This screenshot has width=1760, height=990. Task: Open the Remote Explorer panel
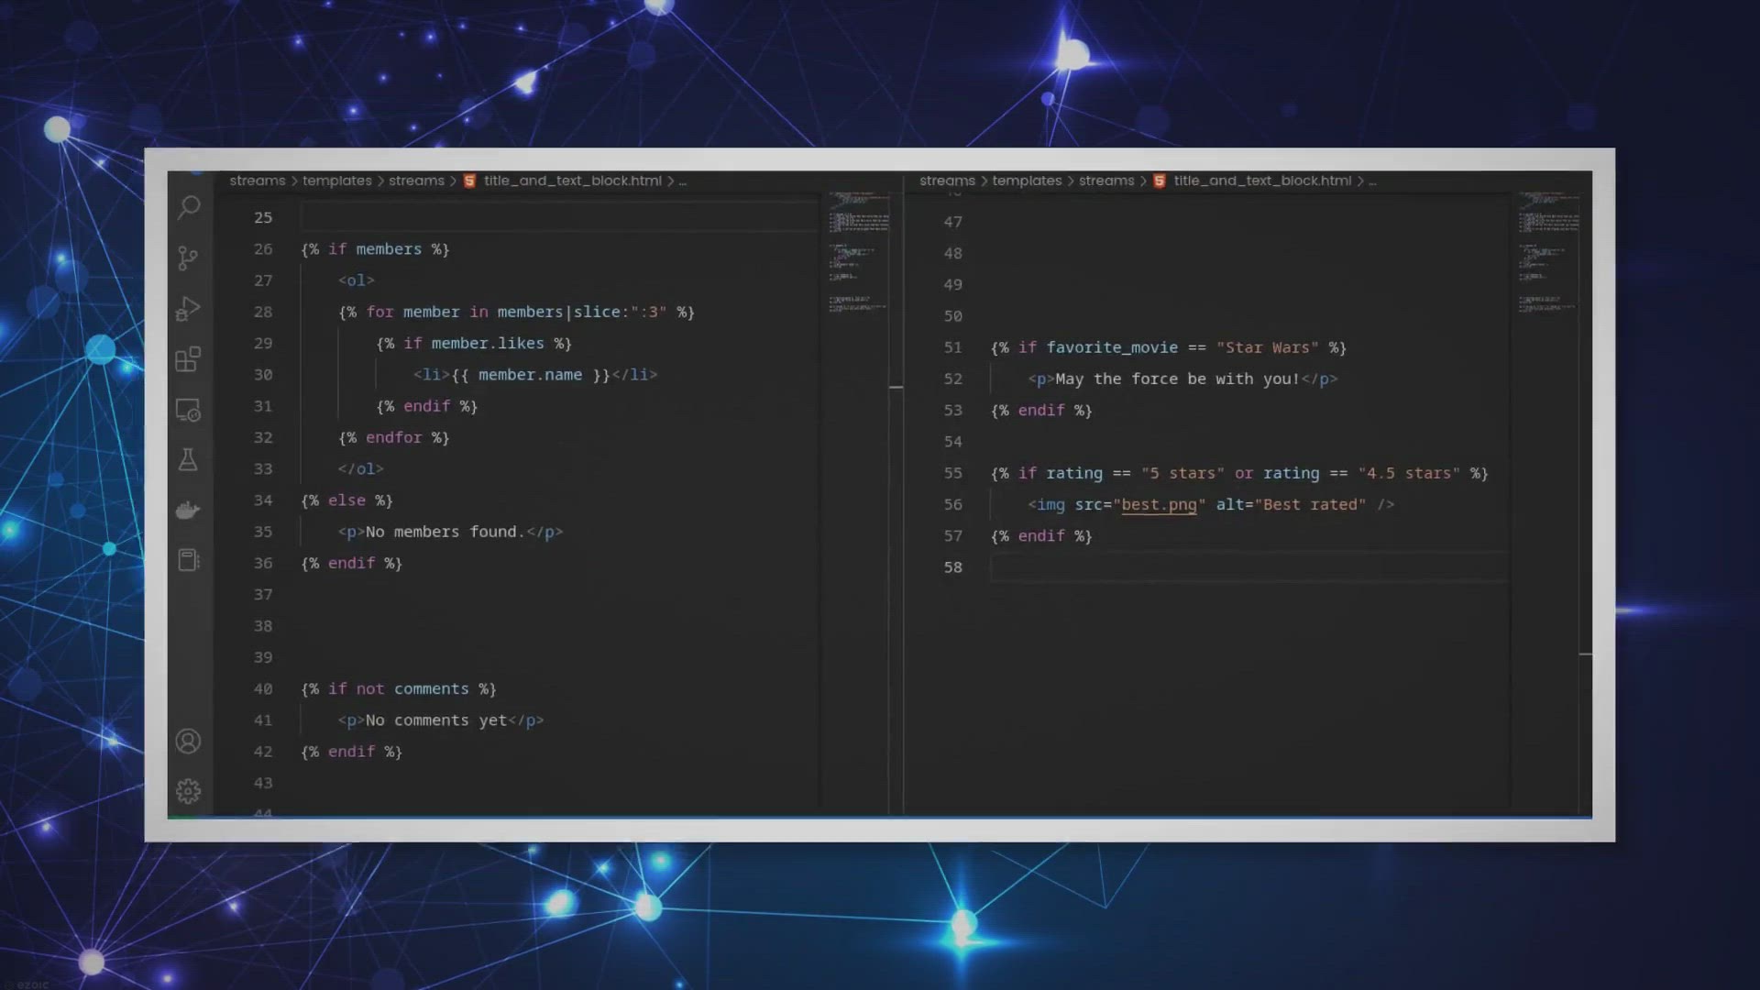click(189, 411)
